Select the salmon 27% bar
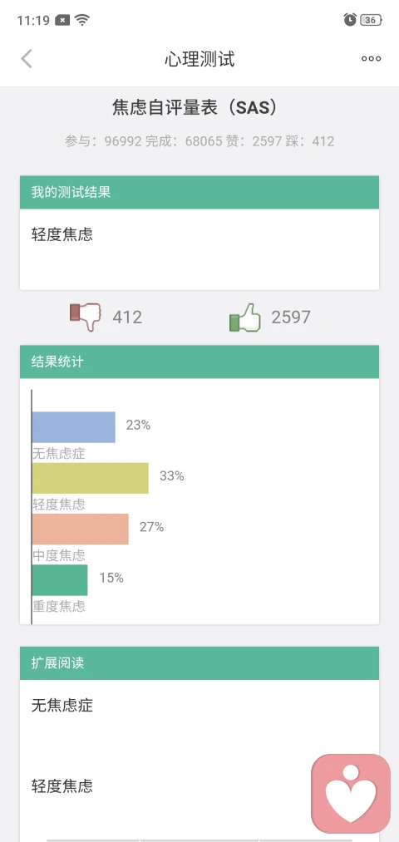The height and width of the screenshot is (842, 399). coord(81,529)
